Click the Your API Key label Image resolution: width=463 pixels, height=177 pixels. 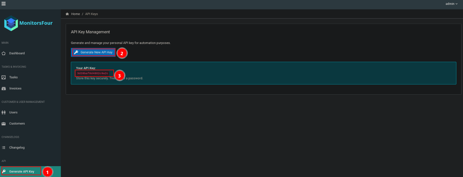(86, 68)
